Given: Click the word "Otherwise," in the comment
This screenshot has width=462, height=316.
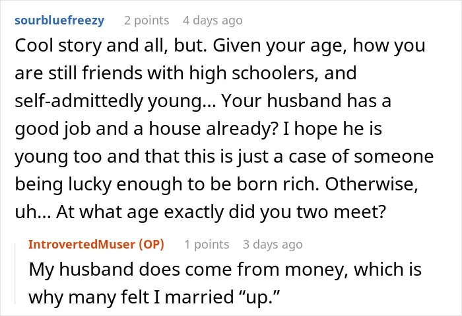Looking at the screenshot, I should 372,184.
